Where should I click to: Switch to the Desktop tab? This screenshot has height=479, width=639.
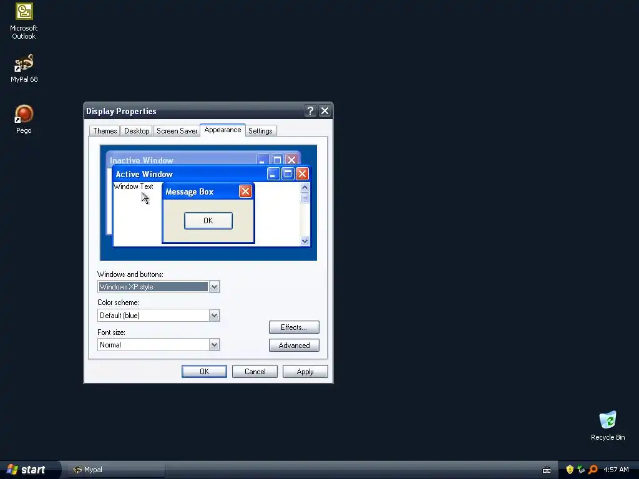tap(137, 131)
